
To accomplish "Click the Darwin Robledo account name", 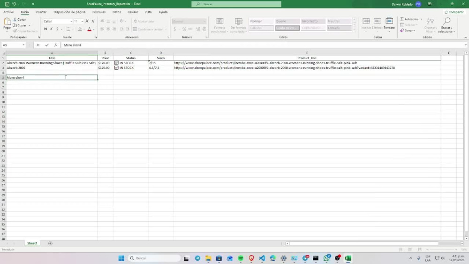I will (x=402, y=4).
